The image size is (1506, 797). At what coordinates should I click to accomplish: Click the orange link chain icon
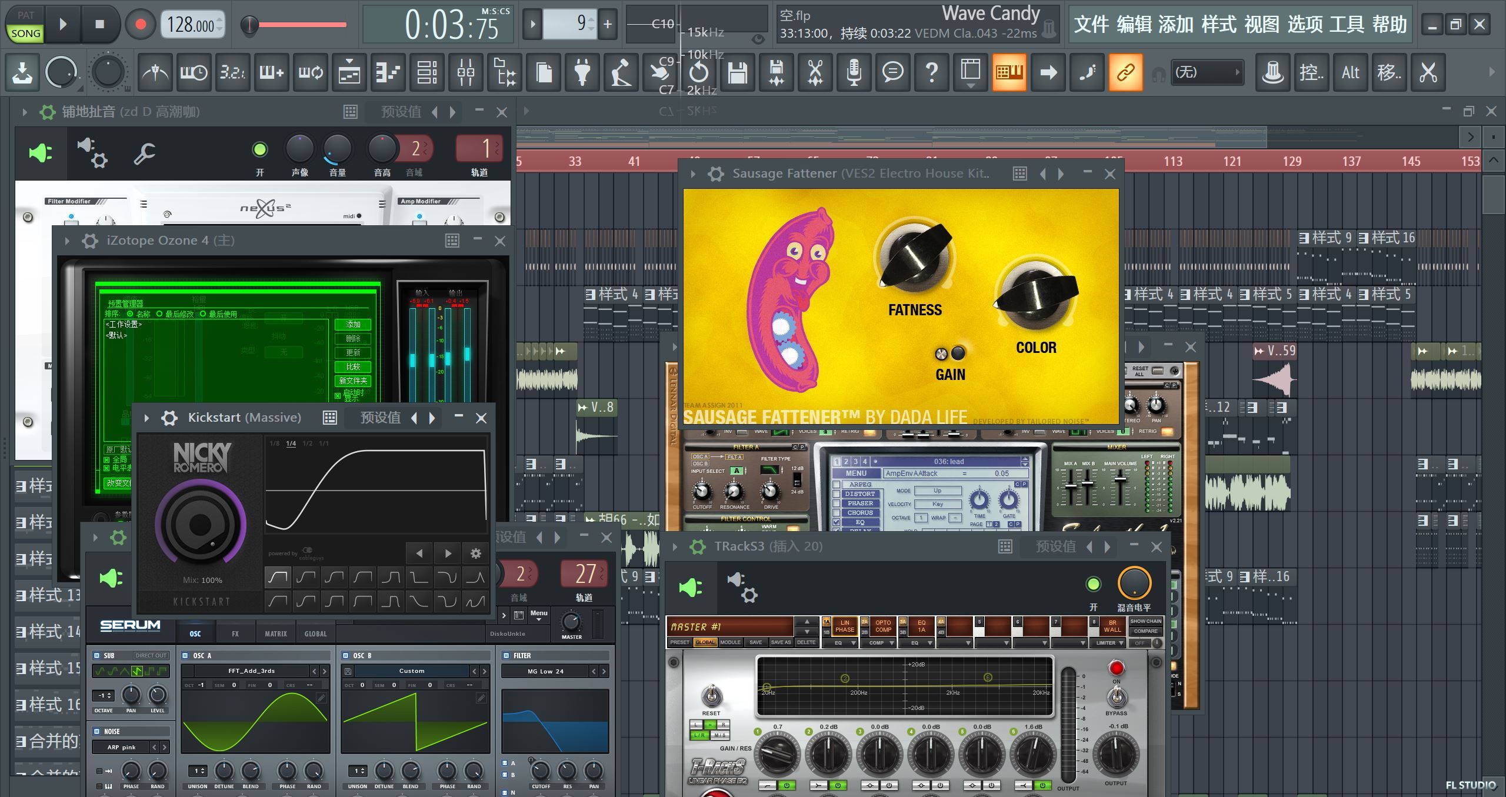1125,72
